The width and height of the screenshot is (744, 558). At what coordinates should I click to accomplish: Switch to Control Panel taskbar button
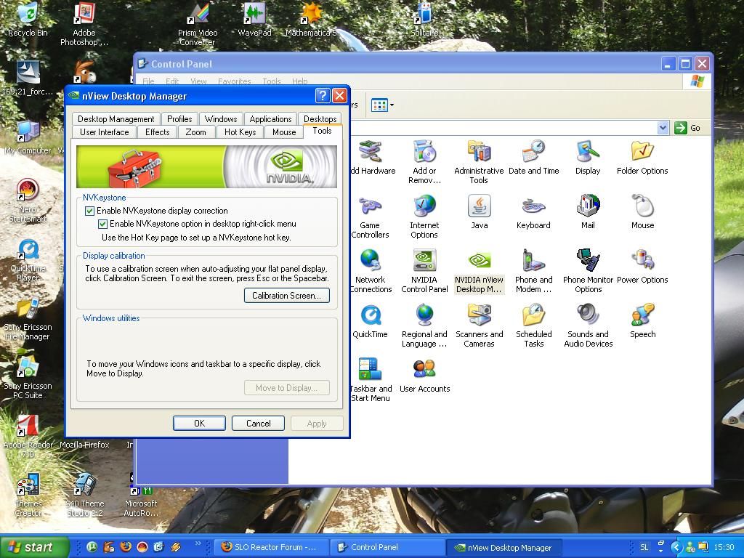(x=387, y=547)
